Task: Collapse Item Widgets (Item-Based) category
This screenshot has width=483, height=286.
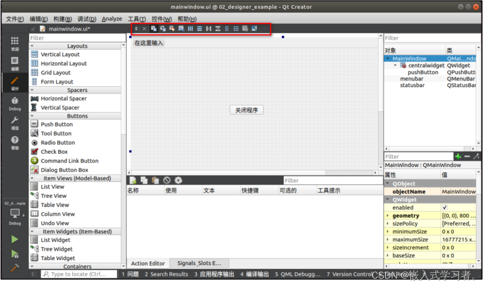Action: [32, 232]
